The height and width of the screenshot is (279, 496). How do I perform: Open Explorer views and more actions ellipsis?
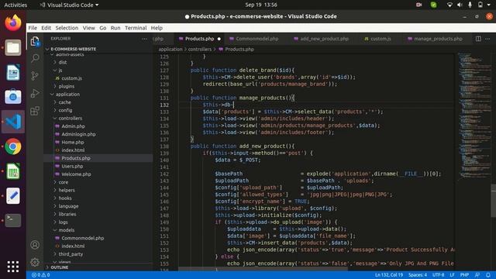pyautogui.click(x=144, y=39)
